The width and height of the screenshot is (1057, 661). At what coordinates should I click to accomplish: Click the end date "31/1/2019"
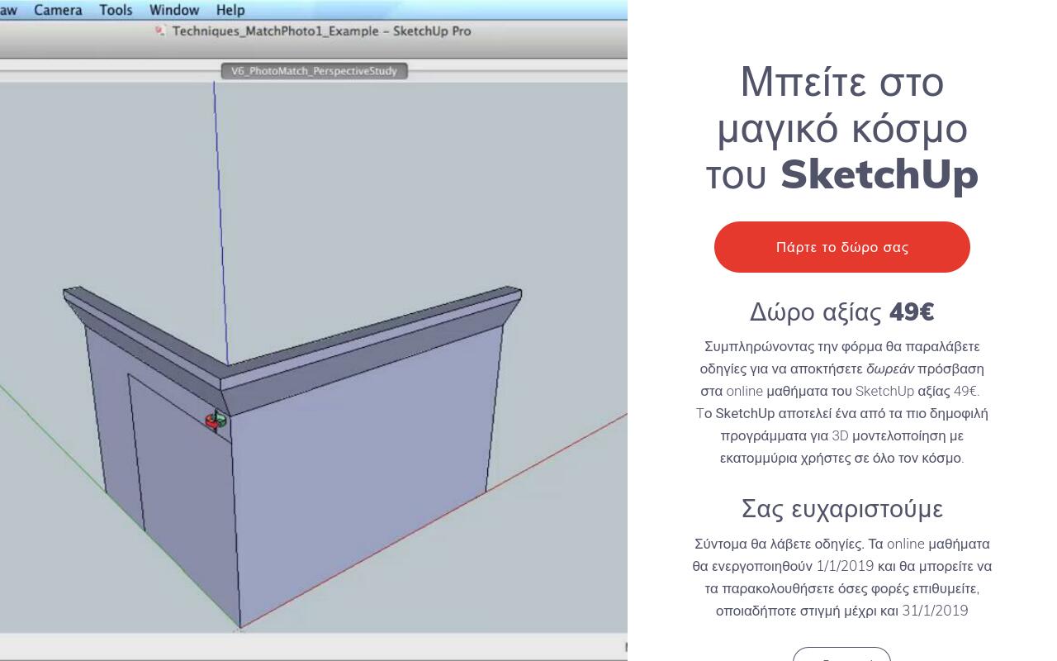click(935, 611)
